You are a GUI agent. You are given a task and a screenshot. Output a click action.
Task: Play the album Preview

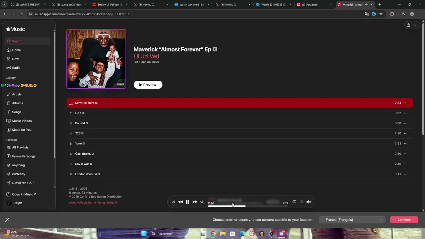point(148,85)
